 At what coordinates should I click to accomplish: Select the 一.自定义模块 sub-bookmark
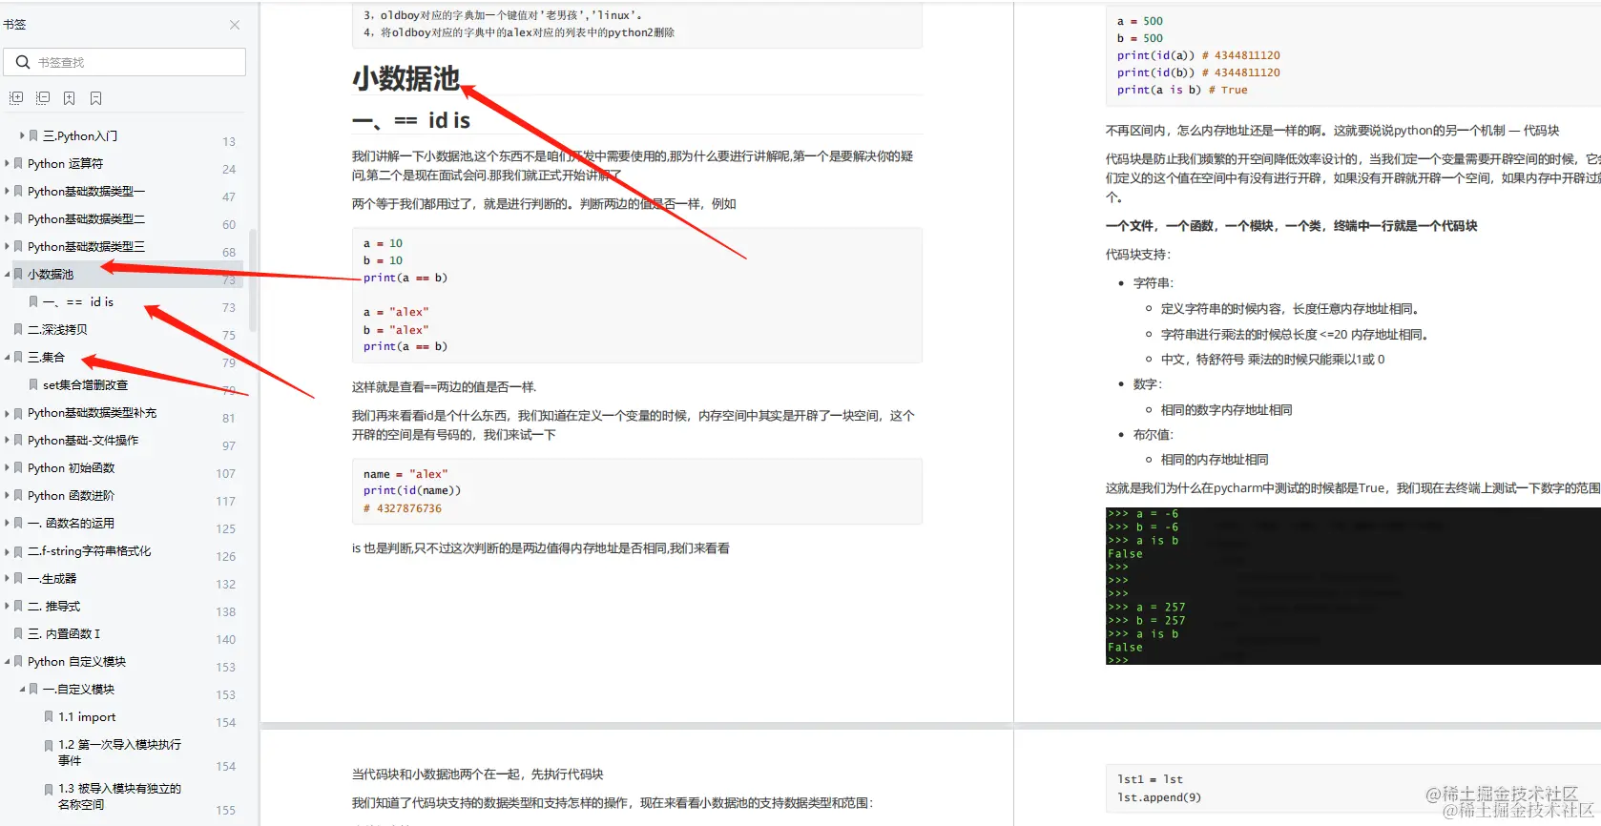click(78, 690)
